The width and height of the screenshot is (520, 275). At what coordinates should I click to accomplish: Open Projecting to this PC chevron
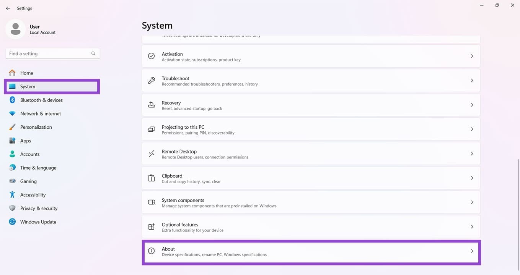(x=472, y=129)
